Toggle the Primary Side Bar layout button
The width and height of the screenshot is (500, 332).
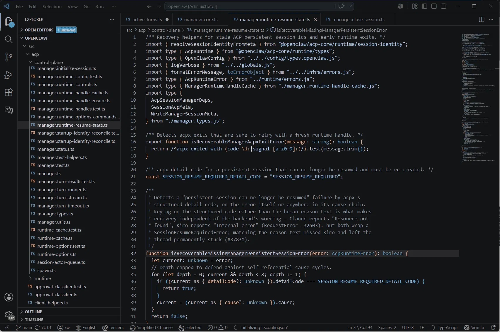424,6
